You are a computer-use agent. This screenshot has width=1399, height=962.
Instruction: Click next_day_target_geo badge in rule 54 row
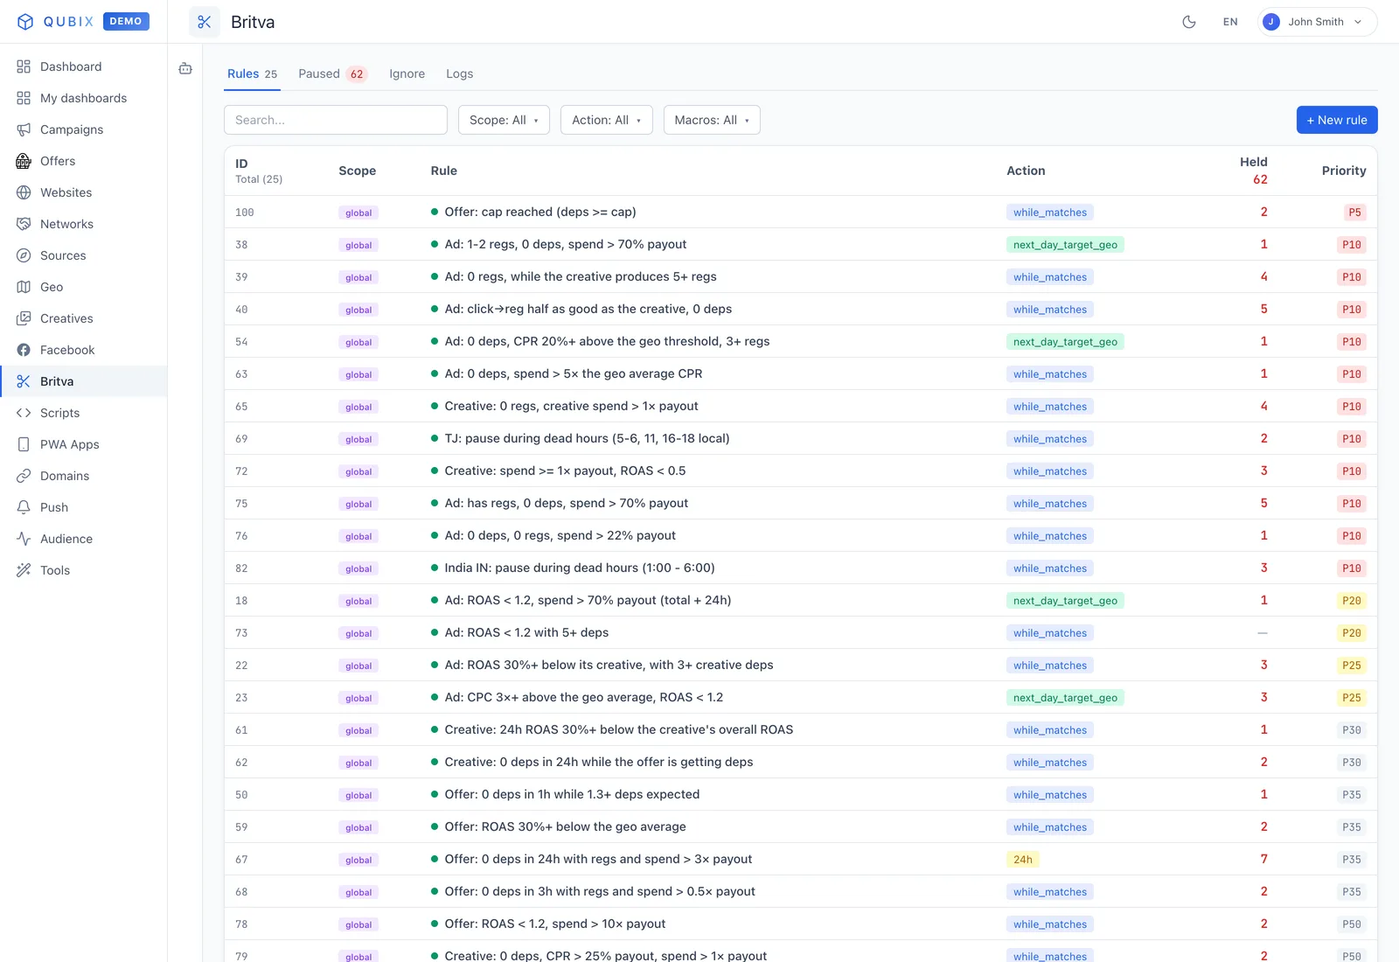pos(1065,342)
